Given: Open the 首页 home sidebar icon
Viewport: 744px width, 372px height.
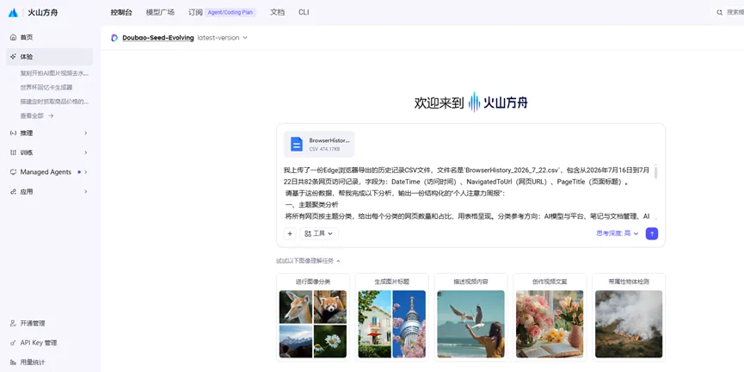Looking at the screenshot, I should [13, 38].
